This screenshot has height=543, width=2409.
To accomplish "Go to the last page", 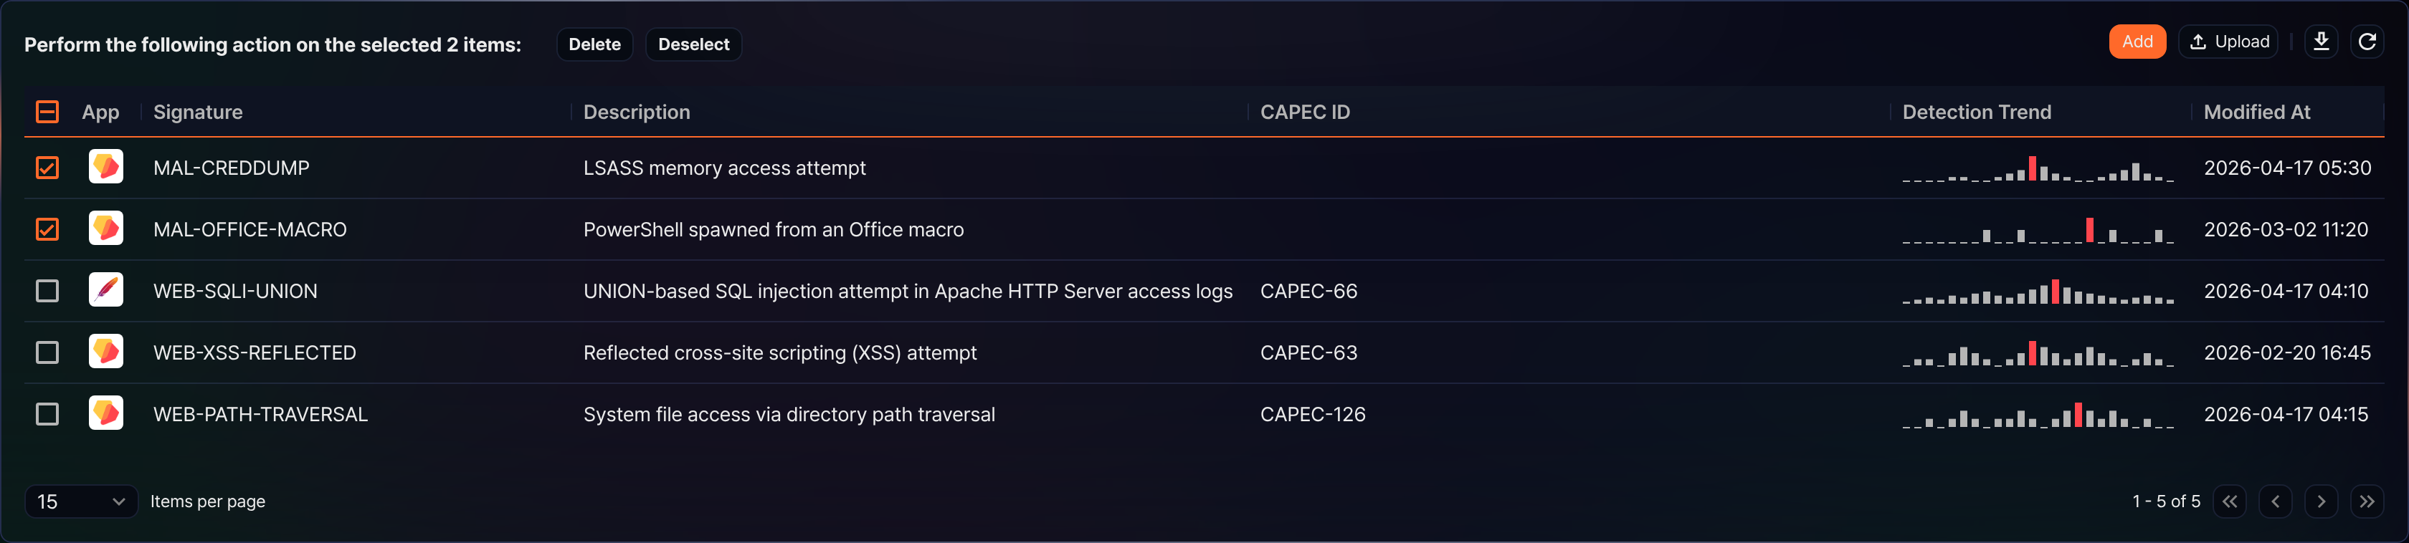I will 2366,502.
